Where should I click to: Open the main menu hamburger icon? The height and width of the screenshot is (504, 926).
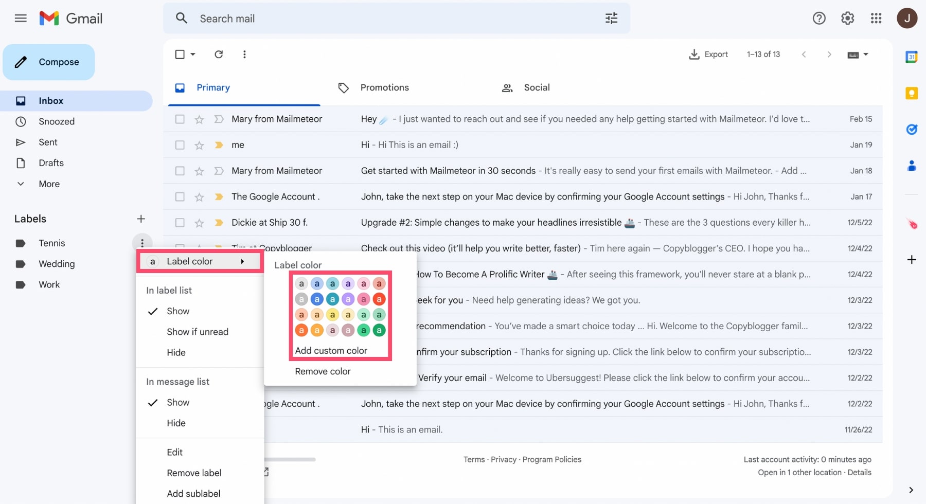pyautogui.click(x=21, y=19)
